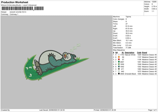Click the 'Stop Sequence:' heading
The width and height of the screenshot is (158, 112).
pyautogui.click(x=119, y=50)
